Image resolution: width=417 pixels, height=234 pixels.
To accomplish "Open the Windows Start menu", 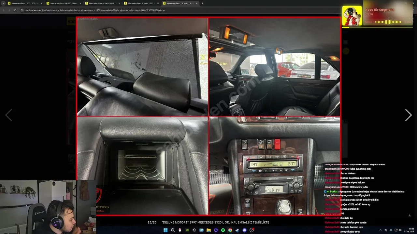I will [165, 230].
